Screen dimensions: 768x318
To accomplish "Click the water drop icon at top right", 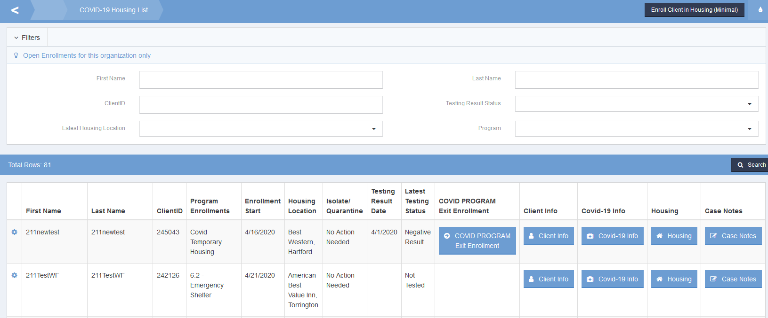I will point(760,10).
